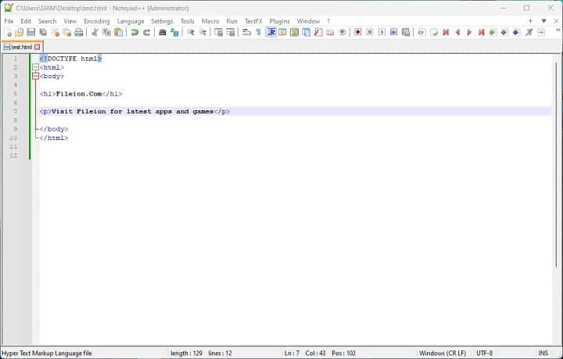Viewport: 563px width, 359px height.
Task: Open the Plugins menu
Action: tap(279, 21)
